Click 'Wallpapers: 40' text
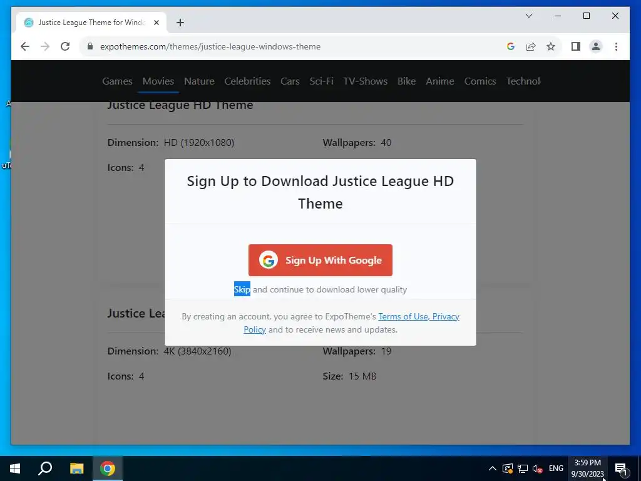 point(357,143)
